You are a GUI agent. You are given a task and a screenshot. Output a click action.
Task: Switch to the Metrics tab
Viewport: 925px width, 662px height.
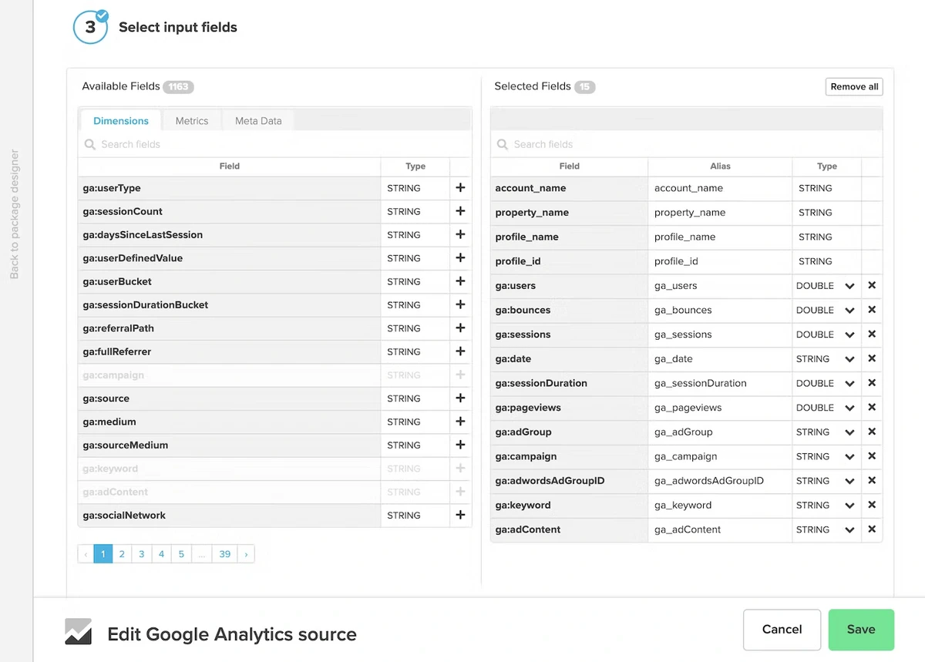[x=192, y=121]
